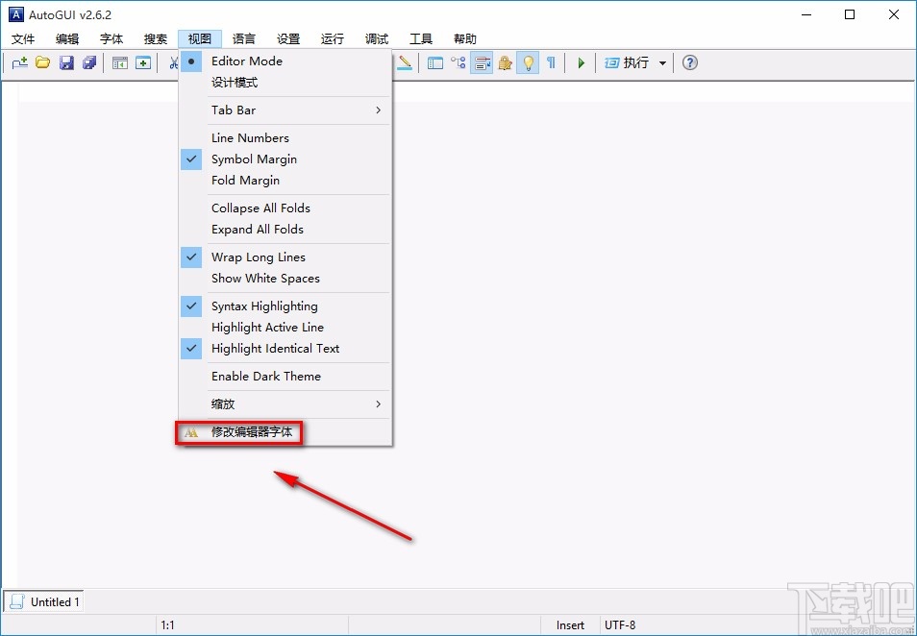917x636 pixels.
Task: Open the 调试 menu
Action: click(377, 39)
